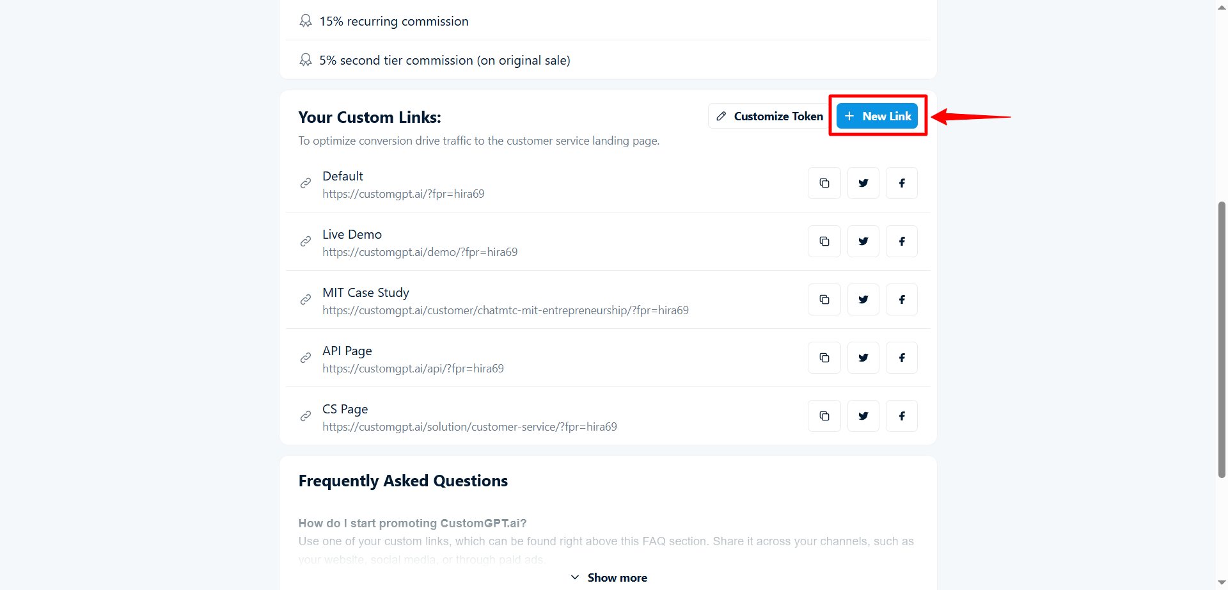Click '15% recurring commission' text

pos(394,21)
